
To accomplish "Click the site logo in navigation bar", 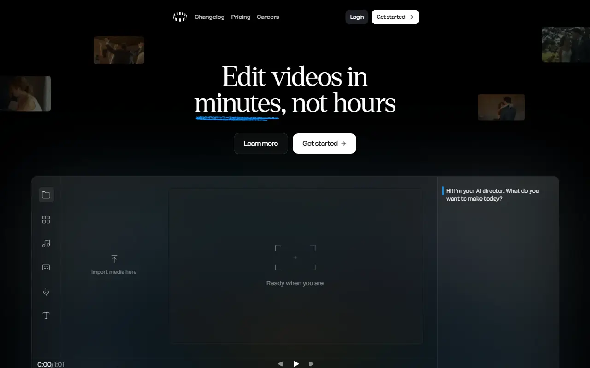I will [x=180, y=17].
